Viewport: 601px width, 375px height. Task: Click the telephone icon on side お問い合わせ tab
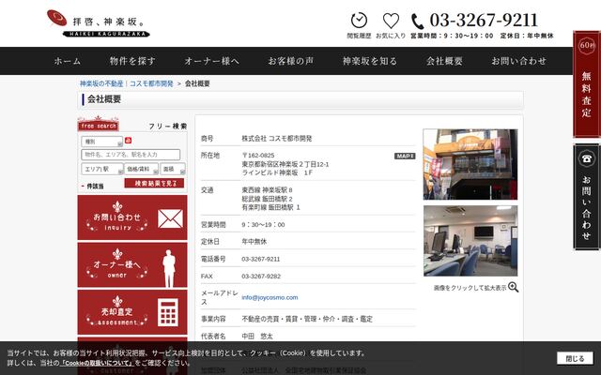(x=586, y=158)
